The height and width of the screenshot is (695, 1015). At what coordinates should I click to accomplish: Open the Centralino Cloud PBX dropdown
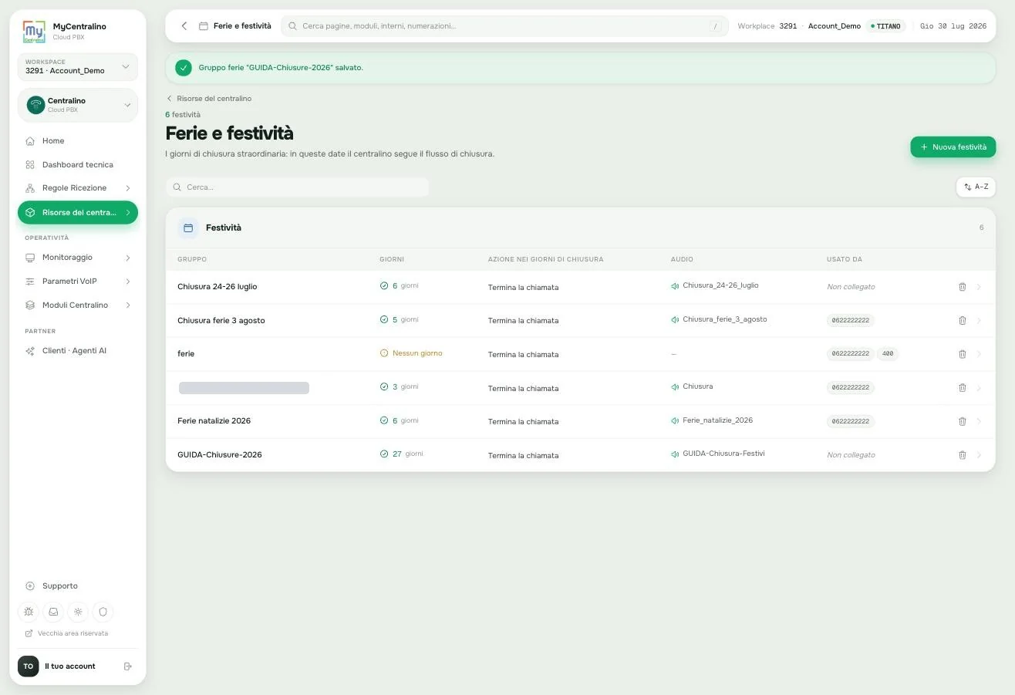(x=77, y=105)
